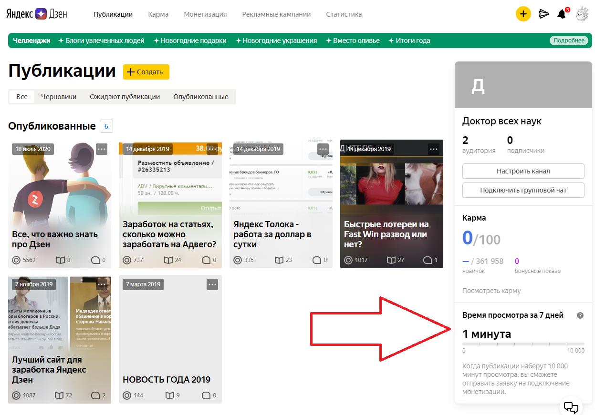Screen dimensions: 595x415
Task: Click reads book icon on 'НОВОСТЬ ГОДА 2019' card
Action: pos(169,395)
